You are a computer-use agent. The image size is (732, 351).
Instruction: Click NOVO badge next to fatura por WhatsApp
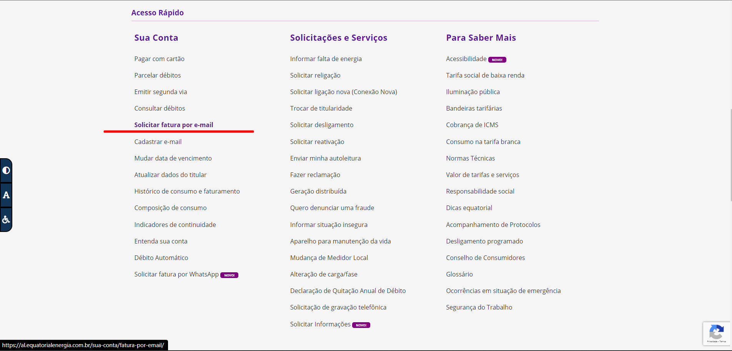pos(229,275)
